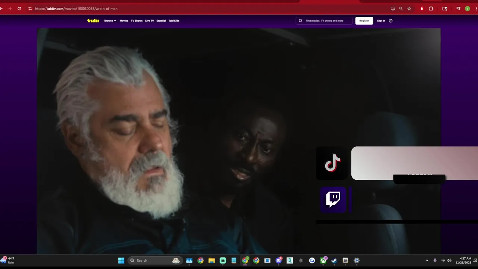This screenshot has width=478, height=269.
Task: Click the microphone tray icon
Action: click(435, 260)
